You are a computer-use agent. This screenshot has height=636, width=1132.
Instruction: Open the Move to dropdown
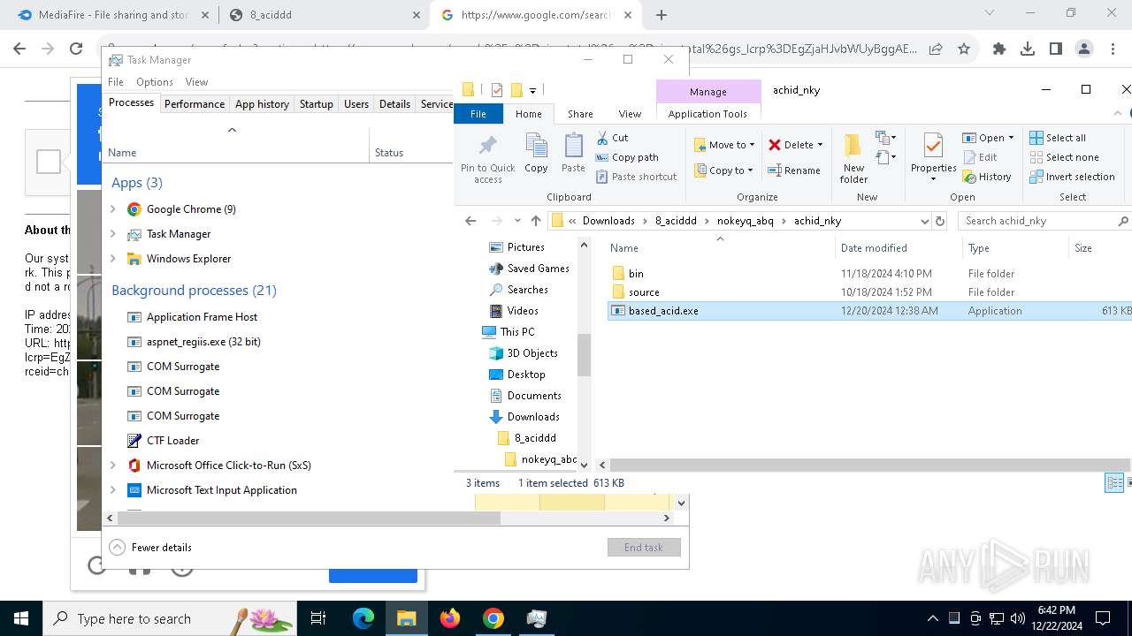tap(724, 145)
